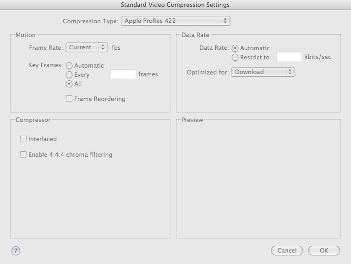
Task: Open the Compression Type dropdown
Action: (x=175, y=21)
